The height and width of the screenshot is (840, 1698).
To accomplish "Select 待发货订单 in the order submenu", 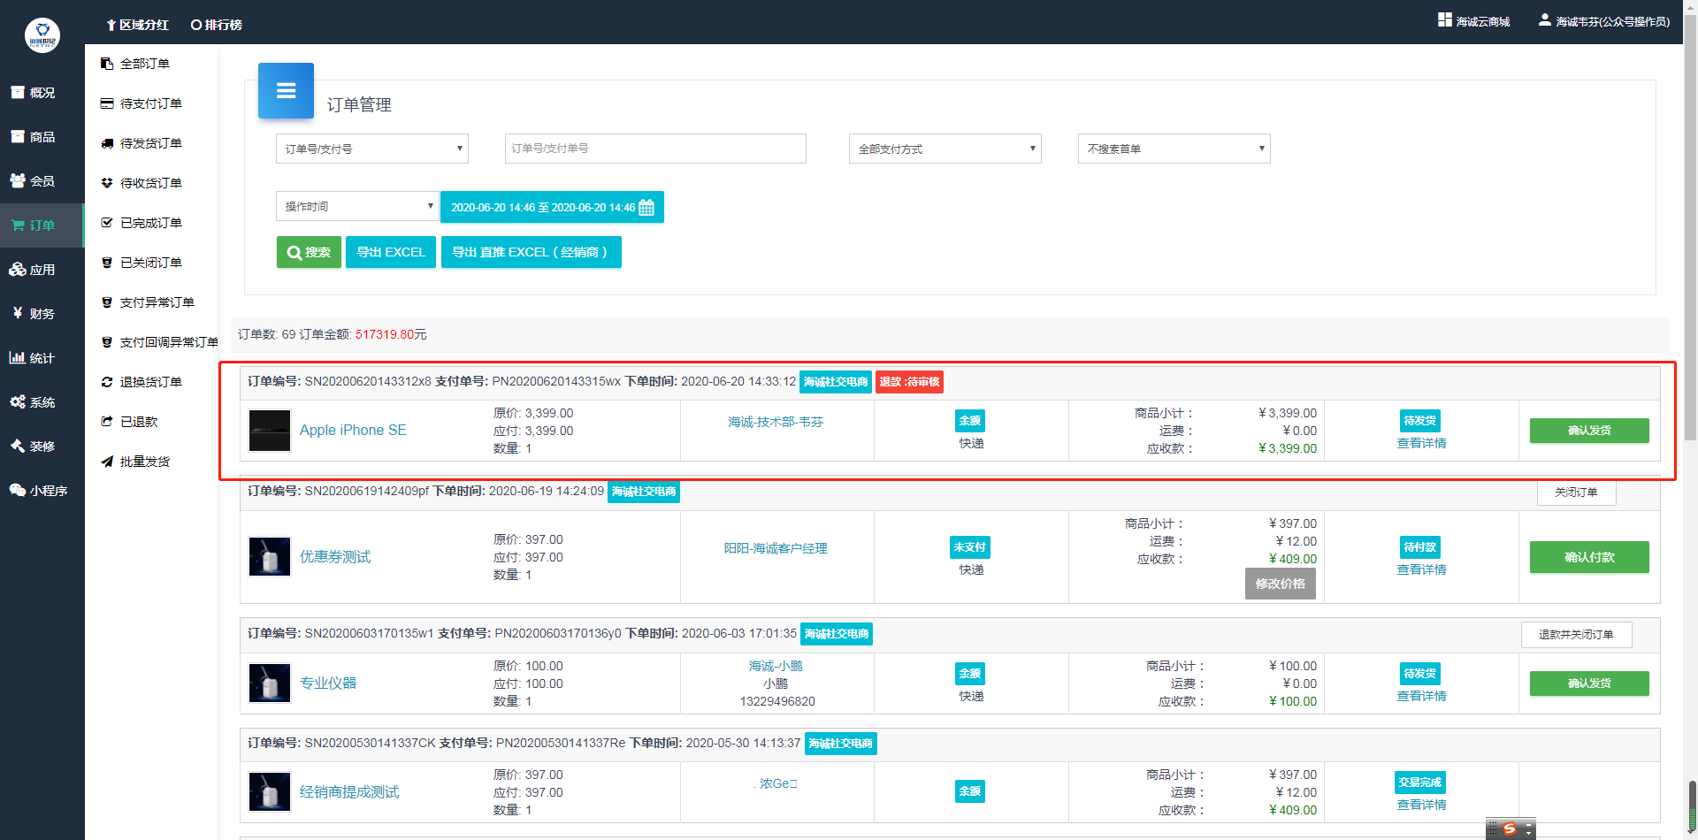I will click(x=150, y=143).
